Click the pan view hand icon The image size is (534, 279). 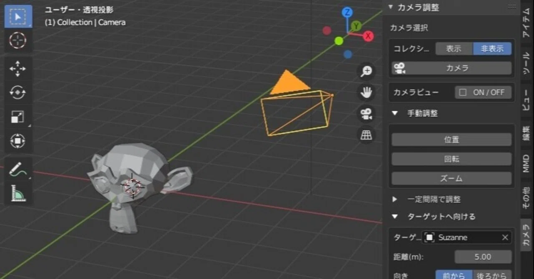click(x=367, y=93)
